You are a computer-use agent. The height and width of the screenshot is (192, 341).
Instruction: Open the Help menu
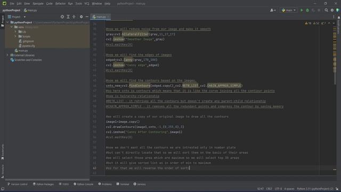[x=108, y=4]
